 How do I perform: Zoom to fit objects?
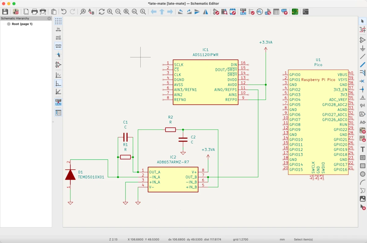(135, 12)
